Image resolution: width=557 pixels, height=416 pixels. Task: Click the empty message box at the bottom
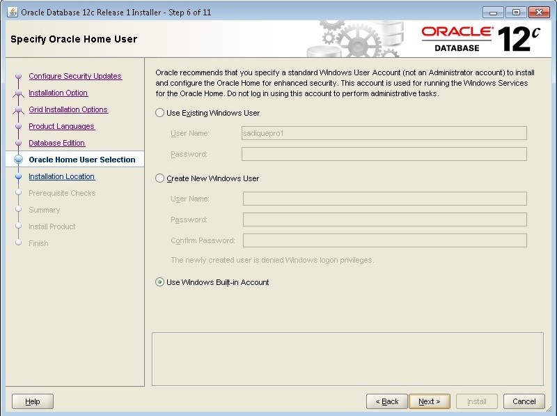coord(347,359)
